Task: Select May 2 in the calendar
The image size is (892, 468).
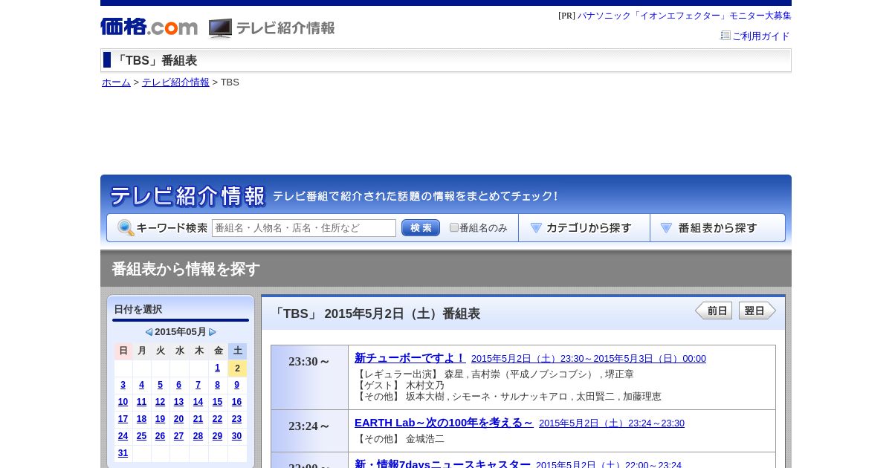Action: pos(237,368)
